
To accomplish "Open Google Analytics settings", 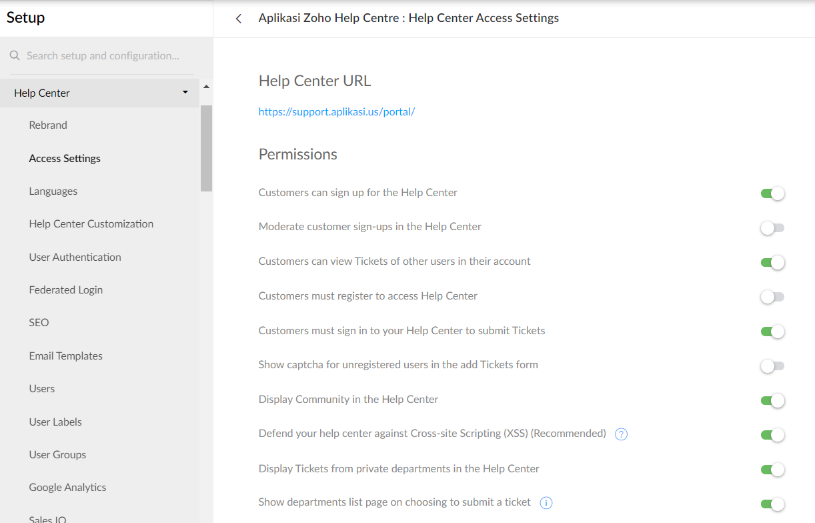I will click(x=68, y=487).
